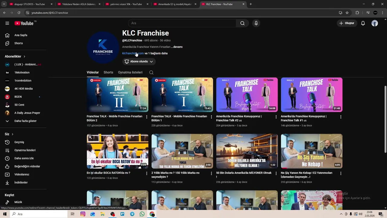Open Chrome three-dot menu

pos(382,13)
